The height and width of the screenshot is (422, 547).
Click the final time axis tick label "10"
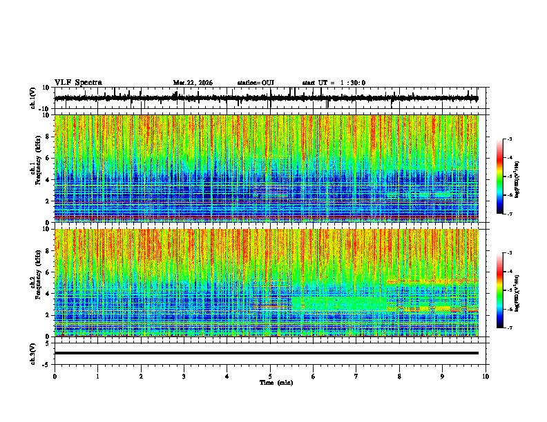coord(486,376)
